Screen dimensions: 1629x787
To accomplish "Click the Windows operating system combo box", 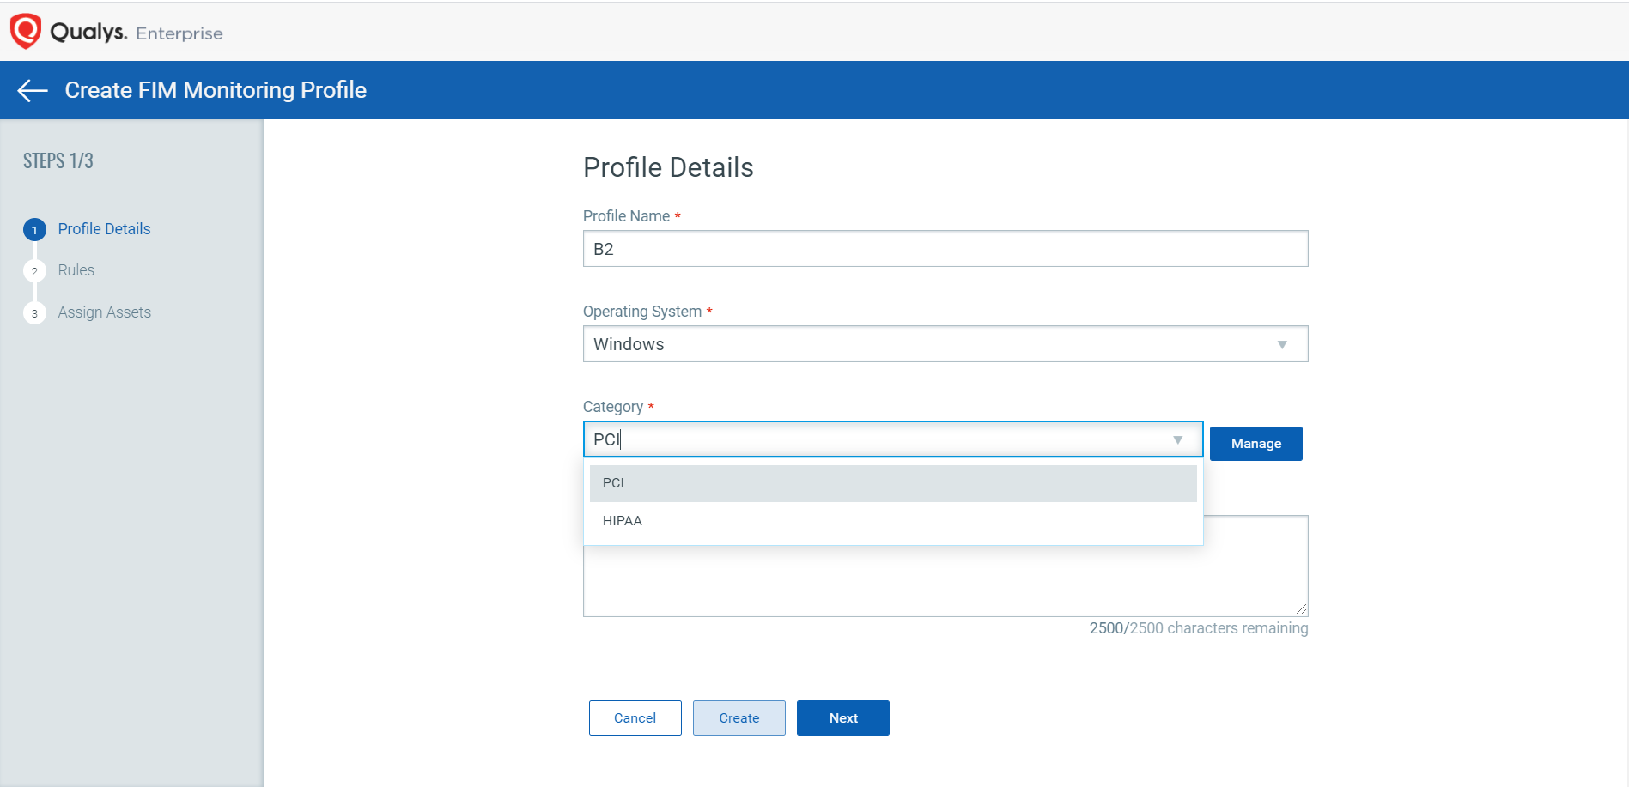I will pos(927,344).
